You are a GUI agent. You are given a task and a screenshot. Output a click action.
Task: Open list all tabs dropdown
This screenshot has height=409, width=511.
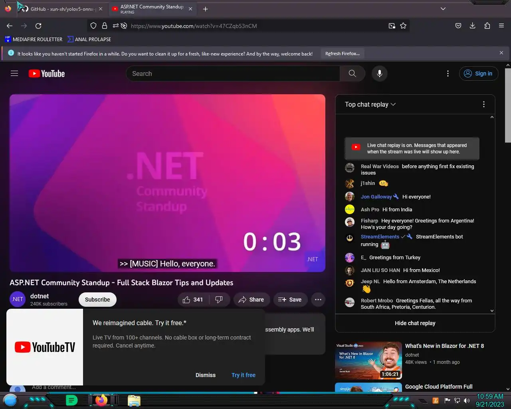point(443,9)
